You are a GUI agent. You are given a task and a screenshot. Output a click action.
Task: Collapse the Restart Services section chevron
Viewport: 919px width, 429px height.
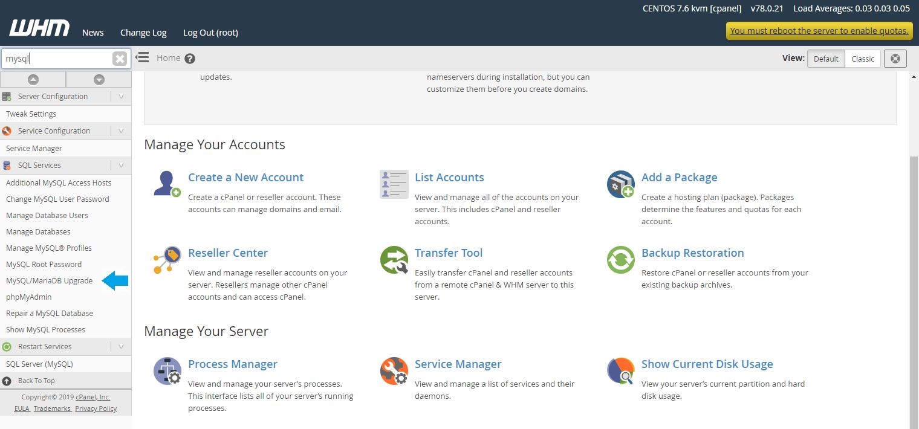(x=121, y=347)
